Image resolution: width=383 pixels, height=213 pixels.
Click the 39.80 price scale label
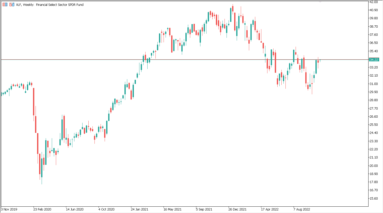(x=374, y=18)
